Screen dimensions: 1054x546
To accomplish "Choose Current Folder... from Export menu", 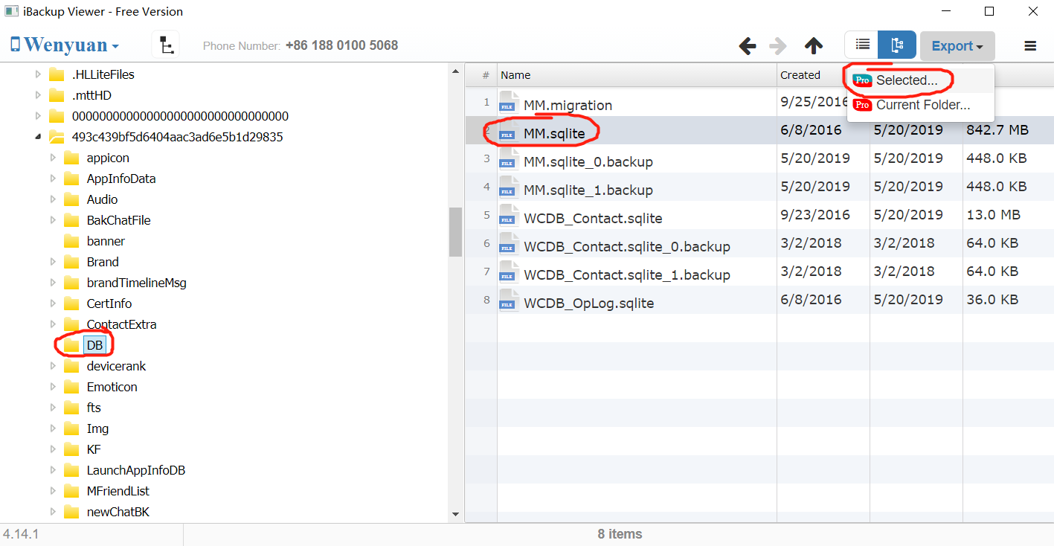I will [920, 105].
